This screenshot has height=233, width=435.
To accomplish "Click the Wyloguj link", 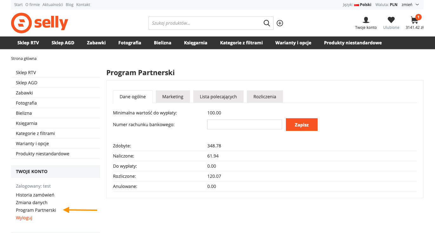I will pos(24,218).
